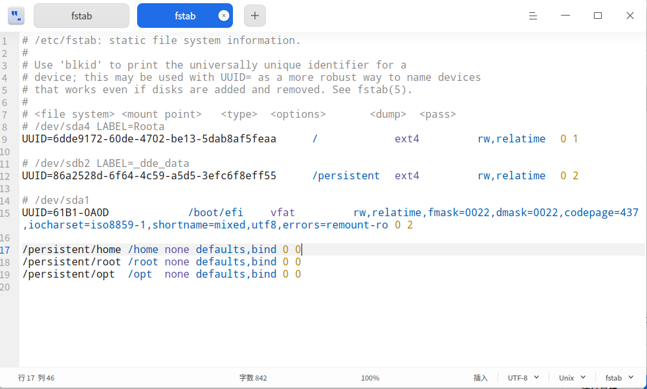Viewport: 647px width, 389px height.
Task: Click the 插入 insert mode indicator
Action: click(480, 378)
